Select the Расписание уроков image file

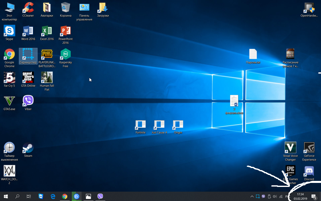[x=290, y=58]
